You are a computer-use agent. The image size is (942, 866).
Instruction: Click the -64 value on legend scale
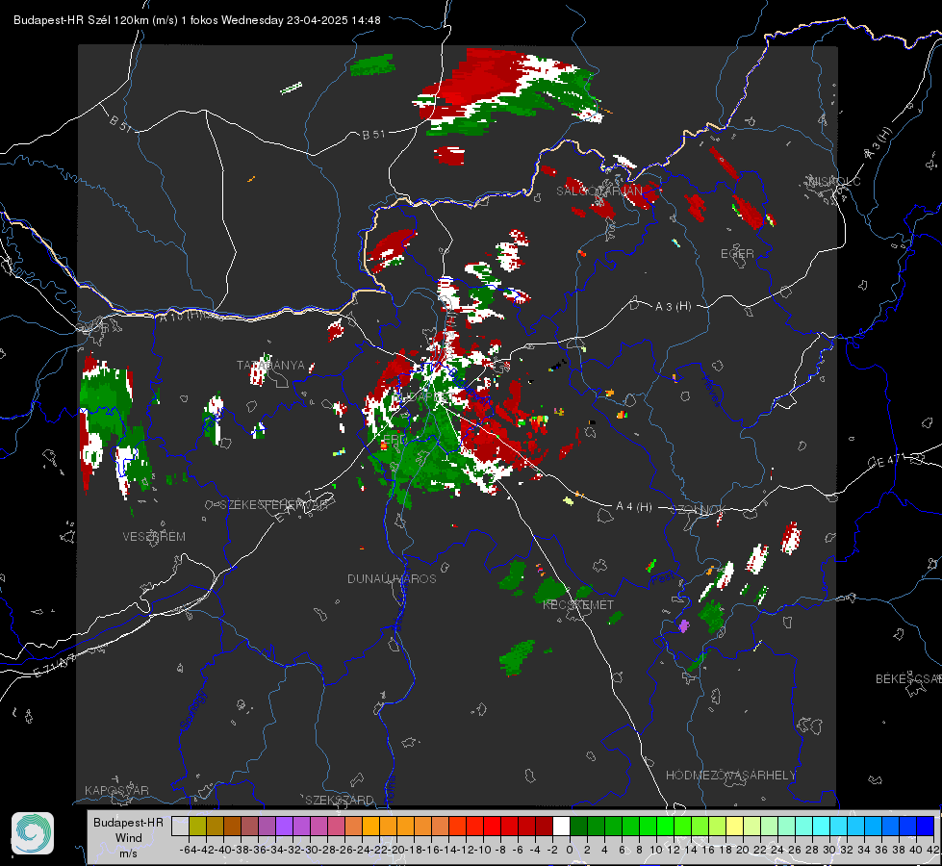point(188,850)
